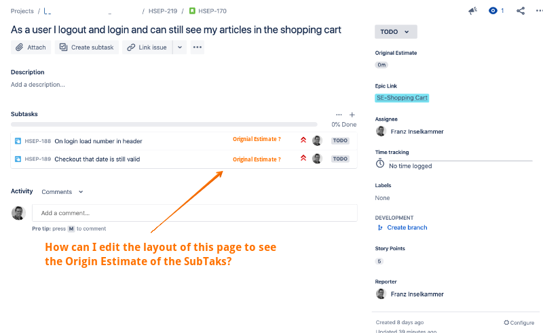The height and width of the screenshot is (333, 543).
Task: Click priority icon on HSEP-189 row
Action: (x=303, y=158)
